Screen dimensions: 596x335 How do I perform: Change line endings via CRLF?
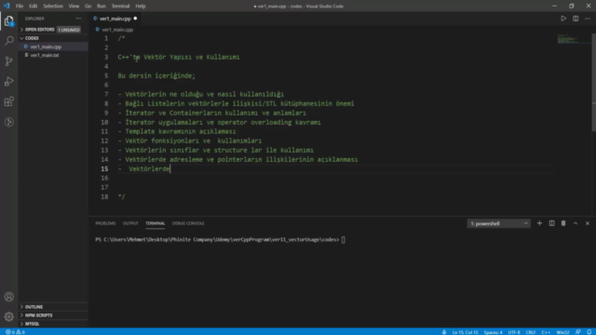pos(531,332)
